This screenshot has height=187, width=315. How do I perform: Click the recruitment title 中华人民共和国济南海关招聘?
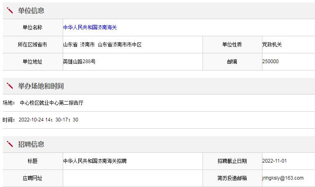(x=95, y=161)
